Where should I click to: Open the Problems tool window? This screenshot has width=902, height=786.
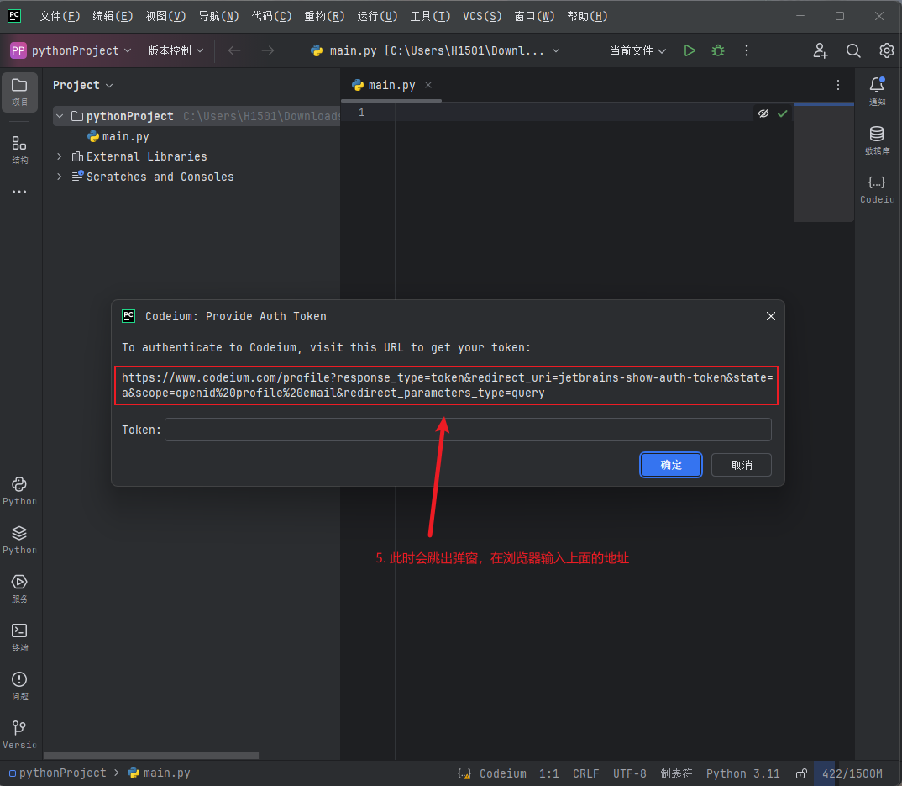(x=19, y=685)
